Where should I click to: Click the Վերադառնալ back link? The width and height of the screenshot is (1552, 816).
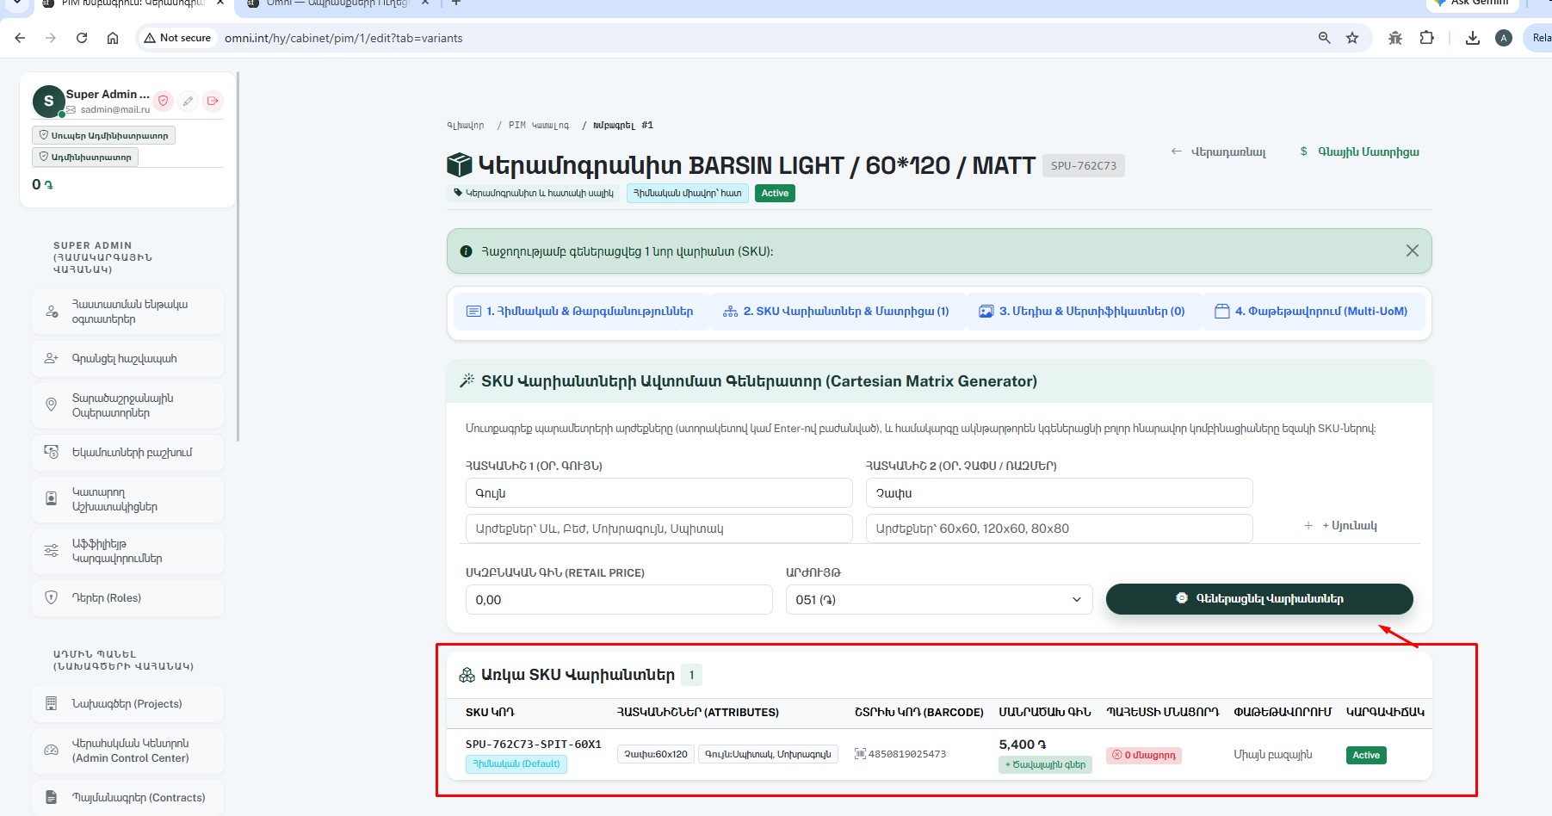pyautogui.click(x=1218, y=152)
